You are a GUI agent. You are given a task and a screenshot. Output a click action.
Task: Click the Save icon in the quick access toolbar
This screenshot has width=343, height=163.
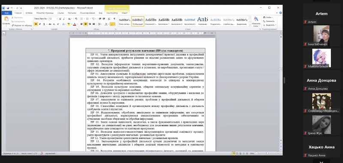point(8,8)
